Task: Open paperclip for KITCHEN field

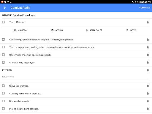Action: (x=148, y=70)
